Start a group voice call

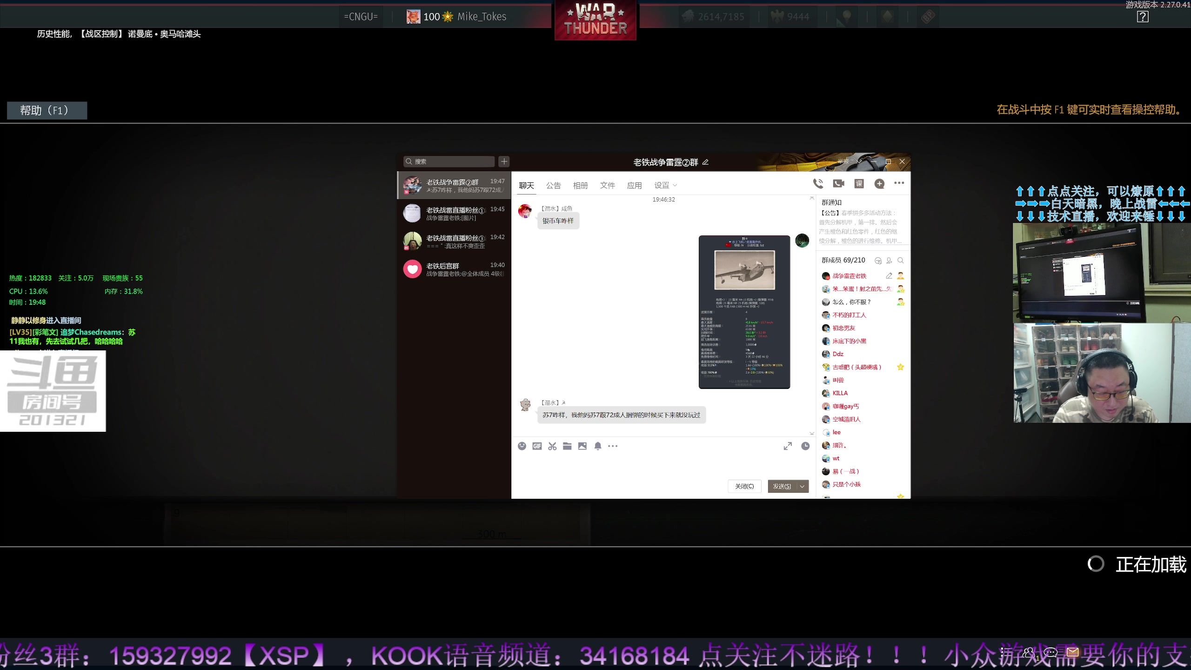point(818,183)
